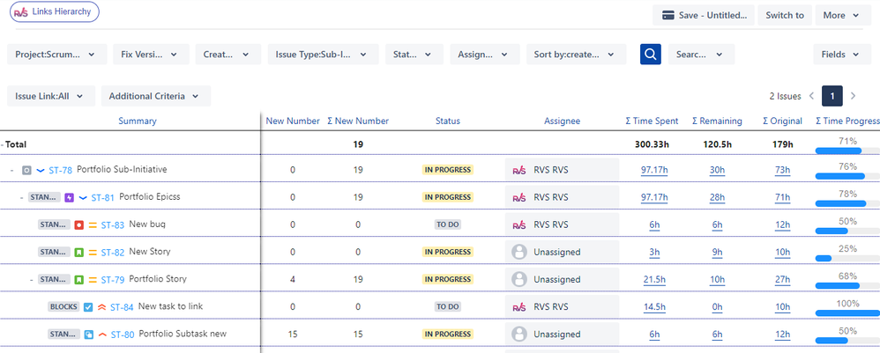Click the Save - Untitled button
Image resolution: width=880 pixels, height=353 pixels.
click(x=704, y=15)
